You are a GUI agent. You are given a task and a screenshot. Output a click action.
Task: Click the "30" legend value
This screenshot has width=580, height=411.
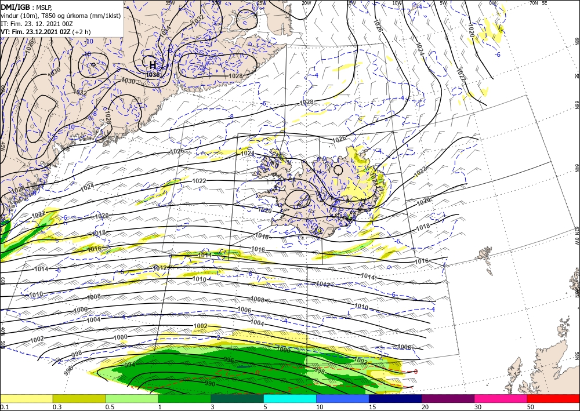(x=478, y=407)
